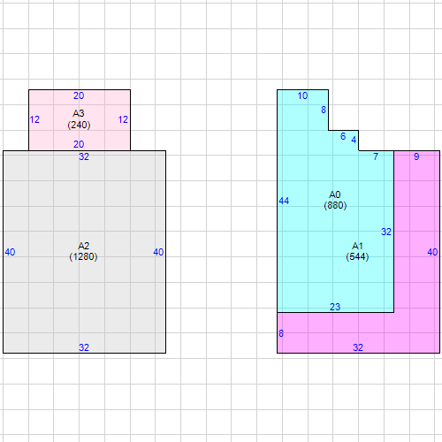Click dimension 32 on A2's top edge
The width and height of the screenshot is (442, 442).
(x=84, y=156)
